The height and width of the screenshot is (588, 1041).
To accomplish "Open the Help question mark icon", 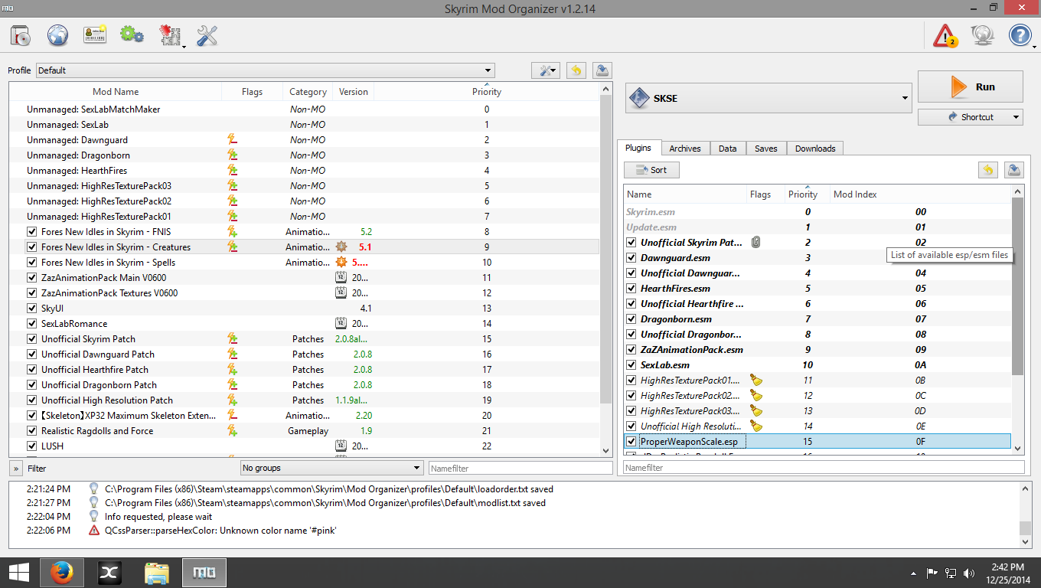I will [1020, 35].
